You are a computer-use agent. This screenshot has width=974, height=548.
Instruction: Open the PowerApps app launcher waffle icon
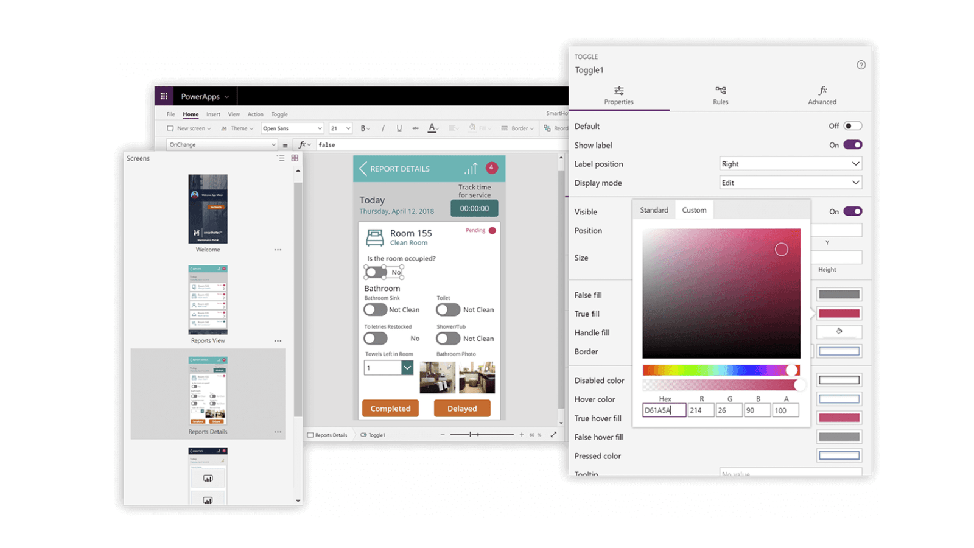pos(164,96)
